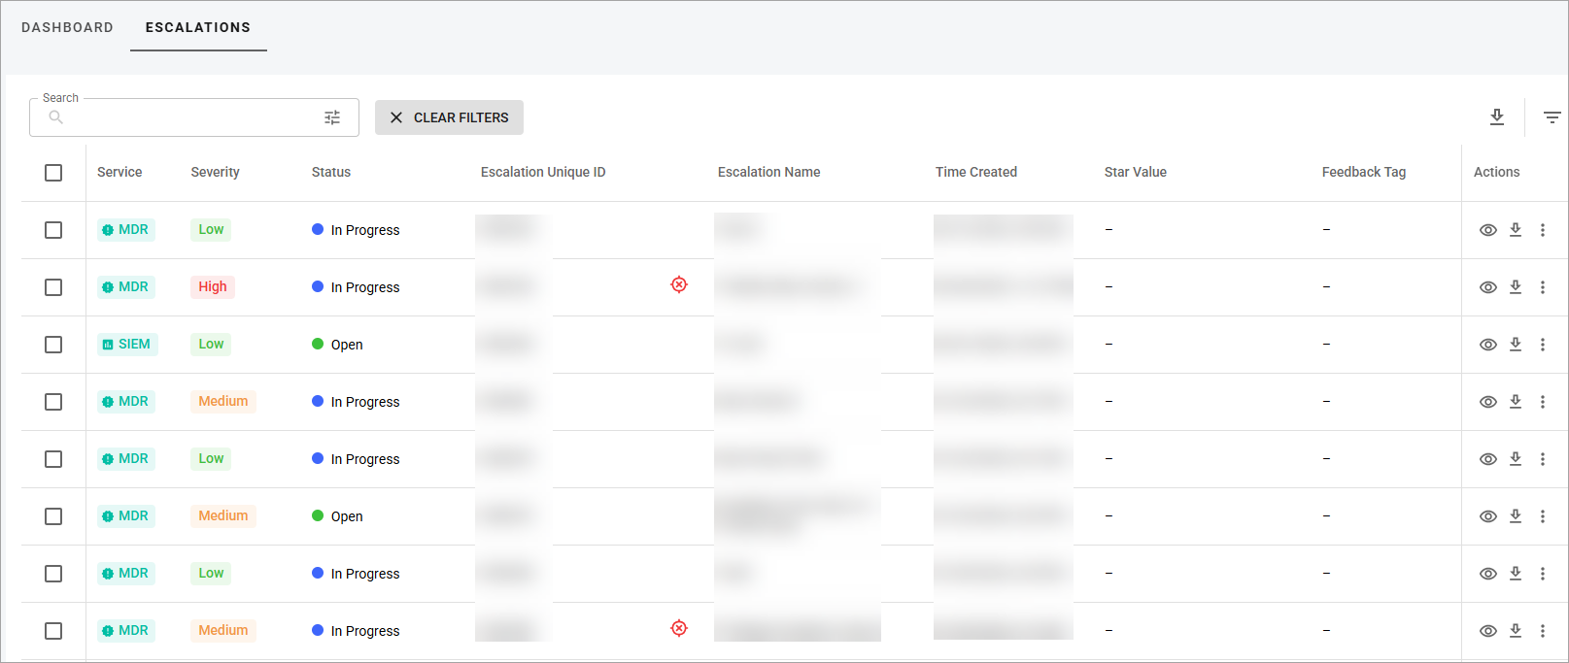Sort by the Status column header

click(331, 172)
